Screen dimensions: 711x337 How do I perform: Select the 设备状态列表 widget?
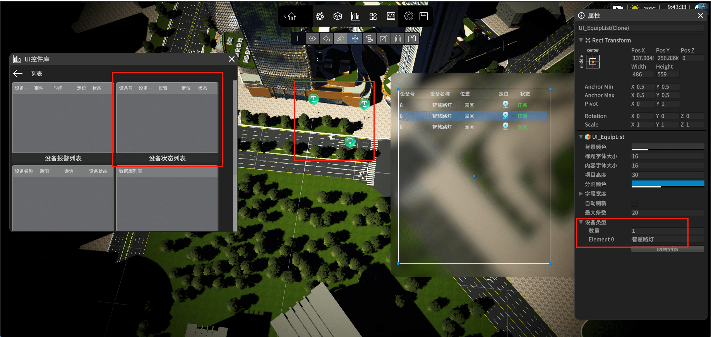[167, 123]
